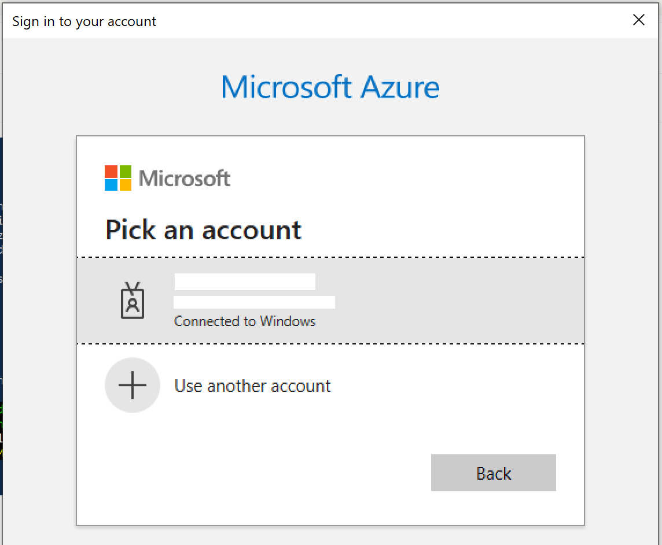The height and width of the screenshot is (545, 662).
Task: Click the red square in Microsoft logo
Action: pos(111,172)
